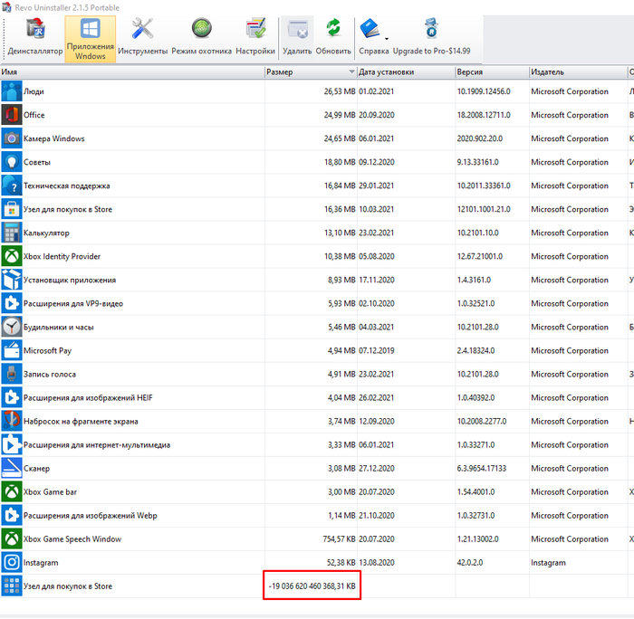Open the Деинсталлятор toolbar icon

pos(35,29)
